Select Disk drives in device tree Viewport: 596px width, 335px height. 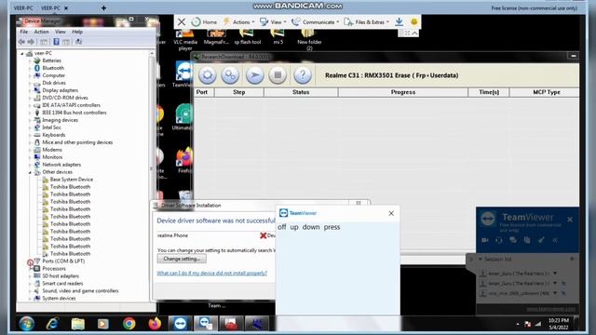coord(54,83)
